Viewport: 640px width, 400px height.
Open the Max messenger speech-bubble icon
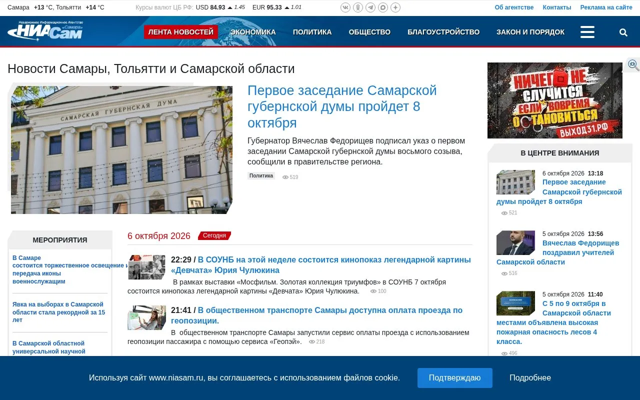tap(383, 7)
